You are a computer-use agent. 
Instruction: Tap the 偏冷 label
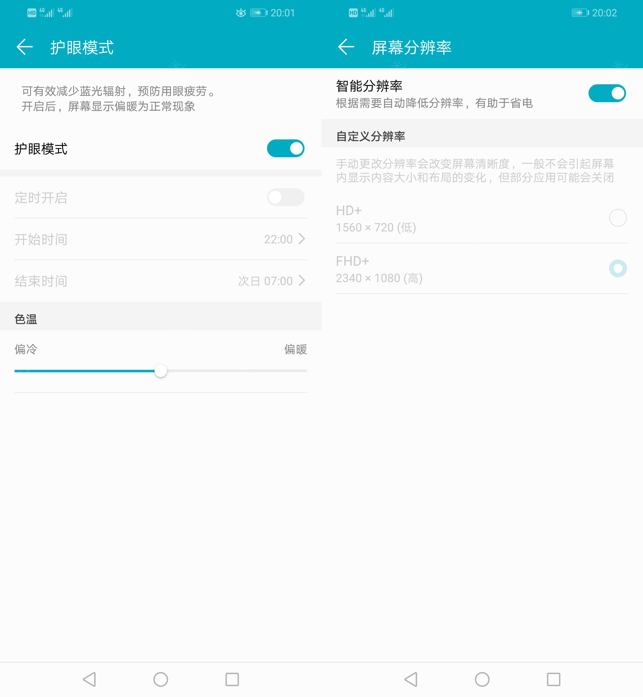(x=26, y=349)
